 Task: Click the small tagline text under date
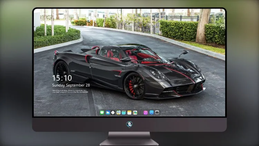click(x=70, y=91)
